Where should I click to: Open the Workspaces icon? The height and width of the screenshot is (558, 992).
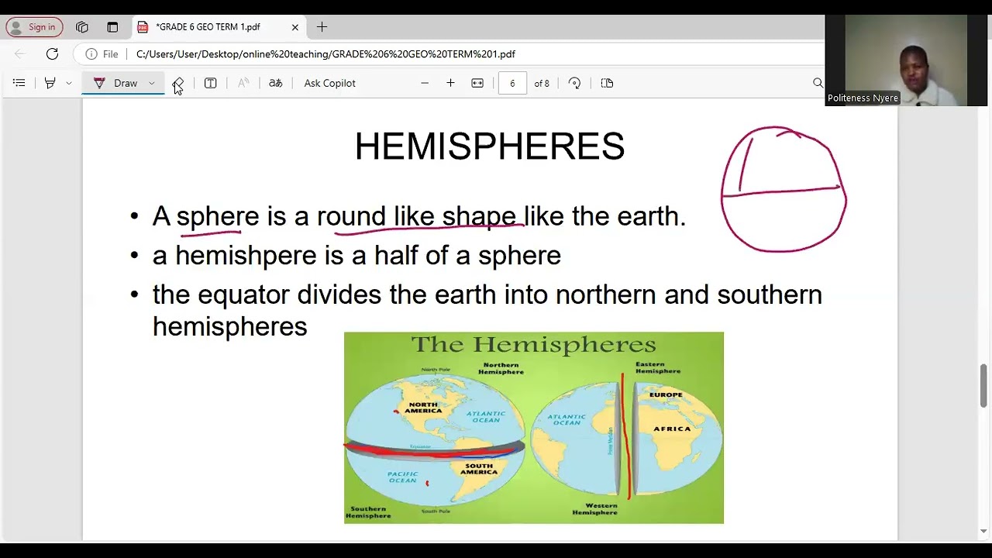82,27
